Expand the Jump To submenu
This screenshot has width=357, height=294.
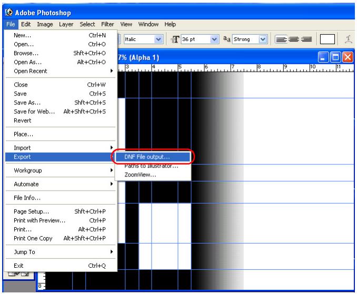pos(61,252)
